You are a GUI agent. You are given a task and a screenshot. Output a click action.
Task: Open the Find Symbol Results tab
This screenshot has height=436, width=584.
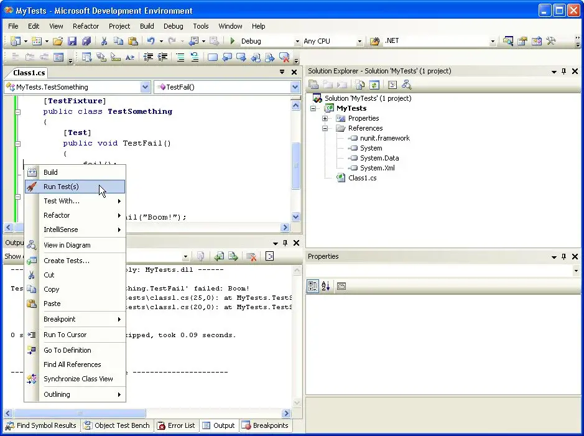41,425
